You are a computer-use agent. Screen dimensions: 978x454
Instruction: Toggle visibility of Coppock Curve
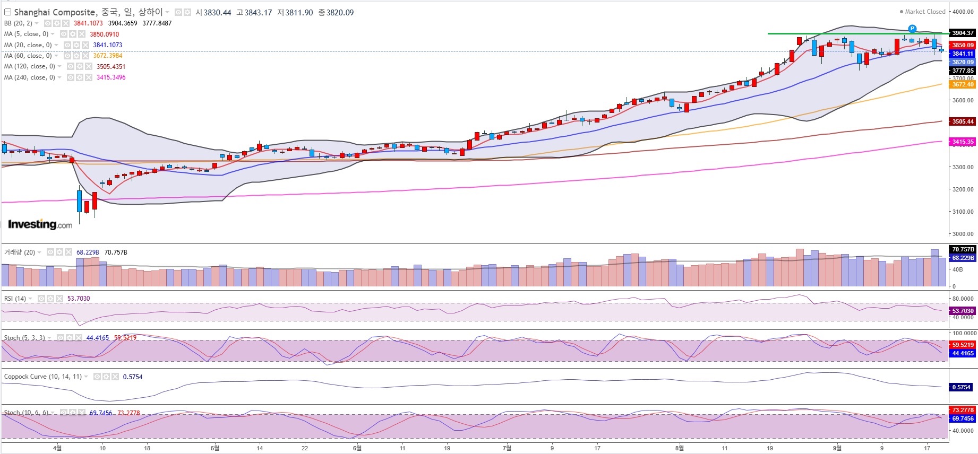pos(97,377)
